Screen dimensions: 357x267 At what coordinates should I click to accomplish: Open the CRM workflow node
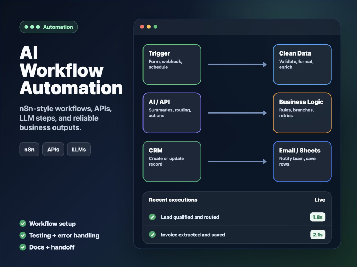click(172, 161)
